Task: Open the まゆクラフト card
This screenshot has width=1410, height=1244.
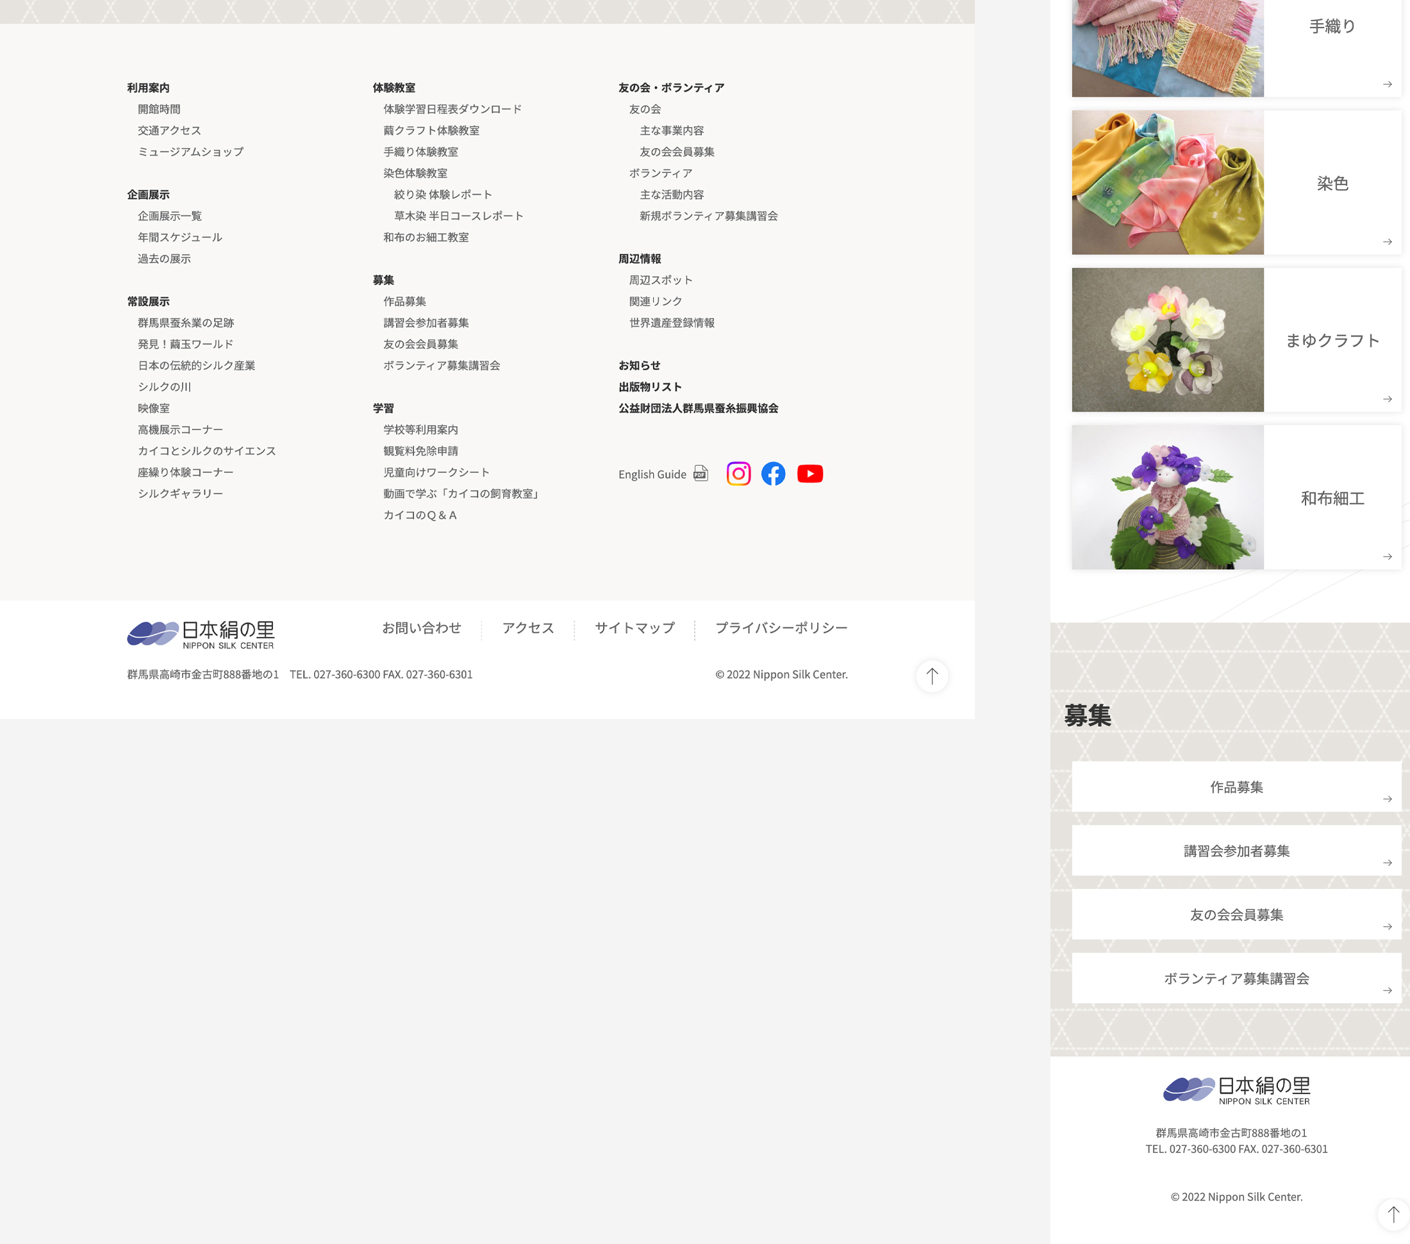Action: (1236, 340)
